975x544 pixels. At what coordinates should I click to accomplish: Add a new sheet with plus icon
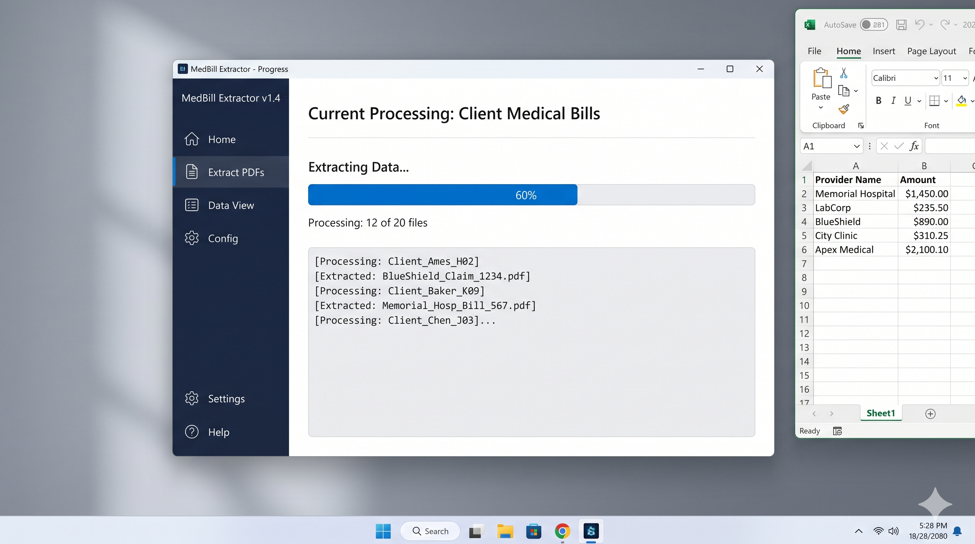point(930,413)
